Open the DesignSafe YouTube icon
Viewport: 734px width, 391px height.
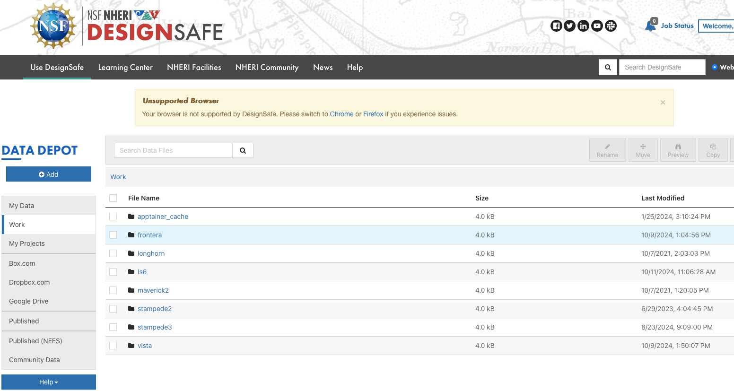(x=597, y=26)
